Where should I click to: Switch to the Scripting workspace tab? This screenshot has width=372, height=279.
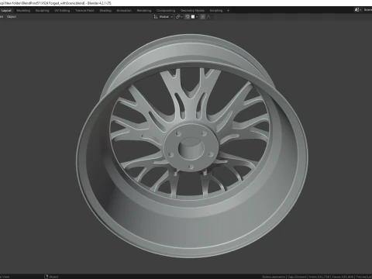point(216,11)
